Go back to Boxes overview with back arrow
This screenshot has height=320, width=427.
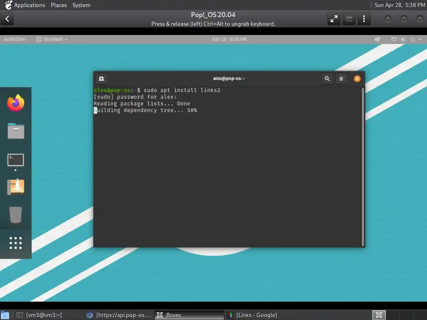click(7, 19)
